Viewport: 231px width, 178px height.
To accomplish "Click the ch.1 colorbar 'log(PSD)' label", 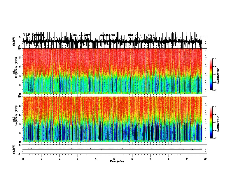I will click(x=218, y=76).
